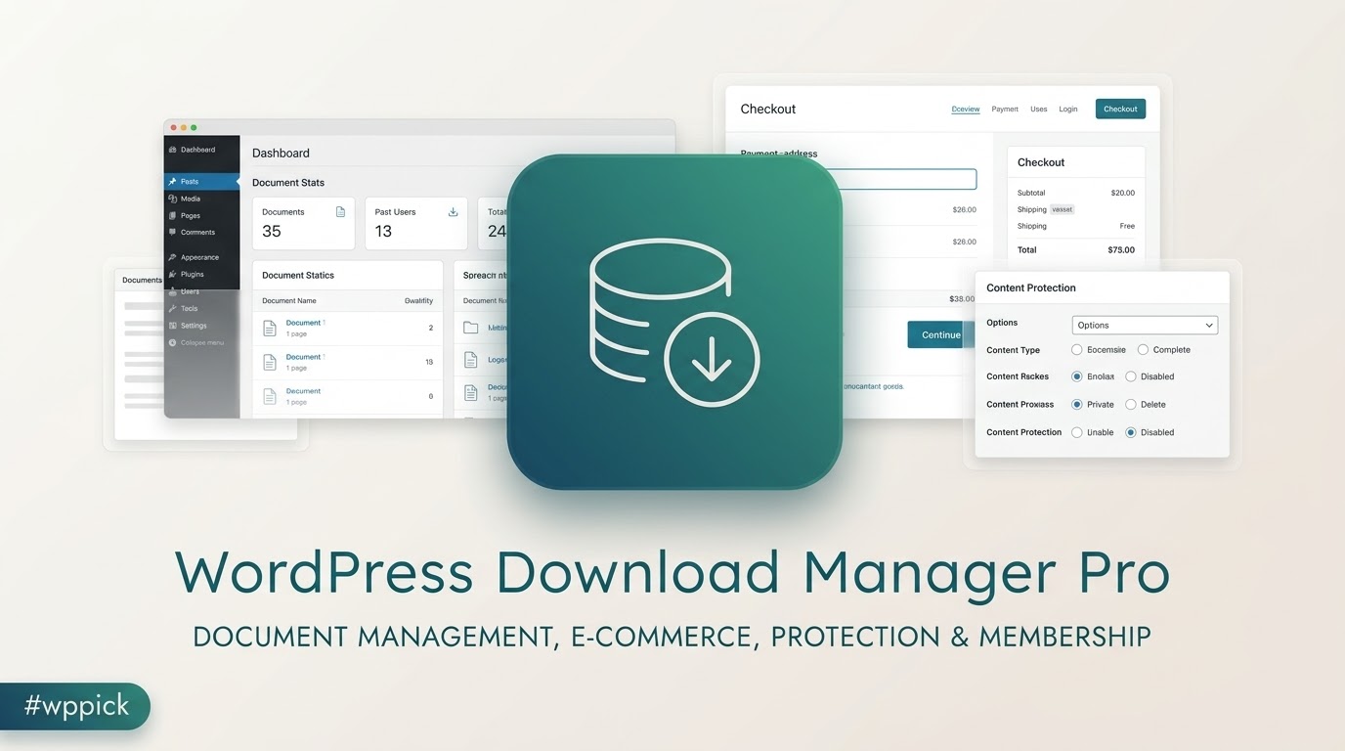The width and height of the screenshot is (1345, 751).
Task: Click the Past Users stat card showing 13
Action: tap(416, 223)
